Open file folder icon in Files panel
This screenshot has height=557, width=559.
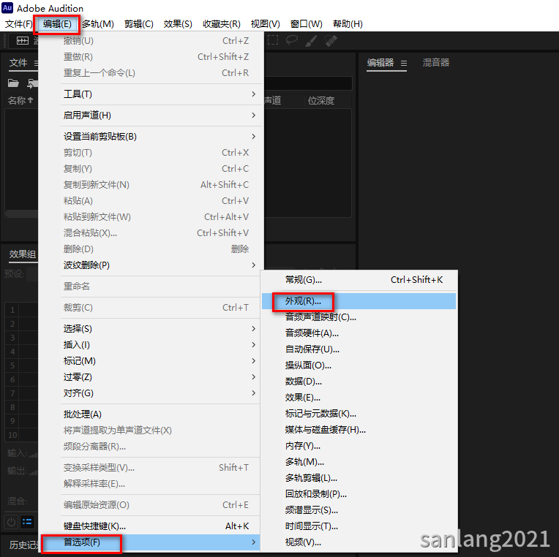click(x=13, y=83)
